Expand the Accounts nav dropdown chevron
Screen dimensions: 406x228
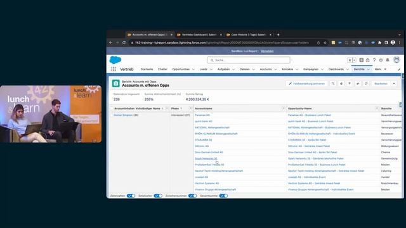click(275, 69)
